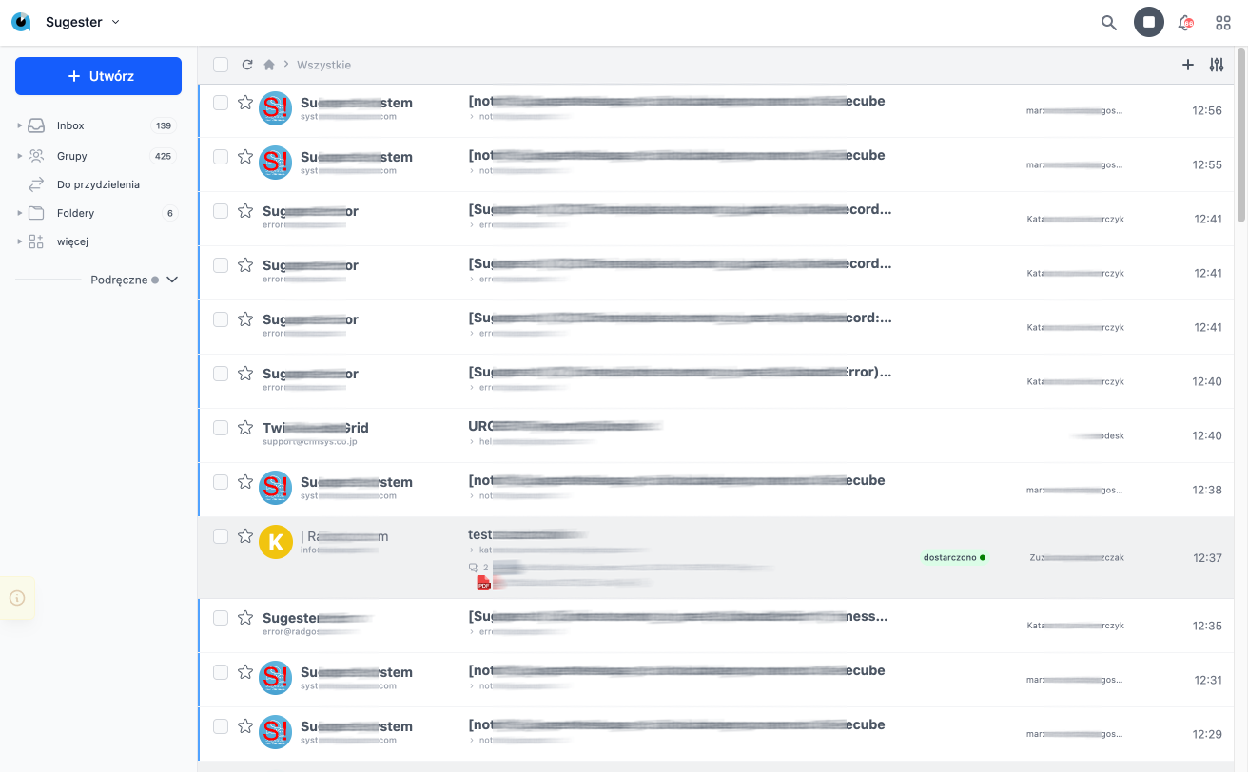Click the yellow info icon on the left edge
1248x772 pixels.
click(17, 598)
